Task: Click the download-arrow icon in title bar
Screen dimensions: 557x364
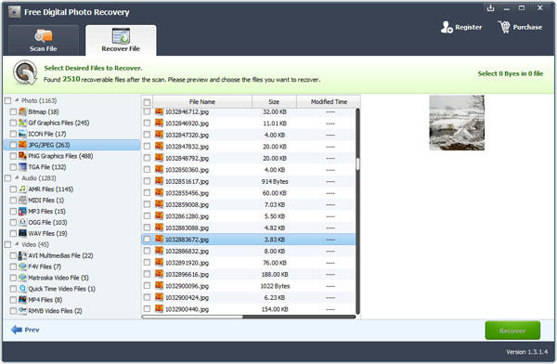Action: tap(490, 7)
